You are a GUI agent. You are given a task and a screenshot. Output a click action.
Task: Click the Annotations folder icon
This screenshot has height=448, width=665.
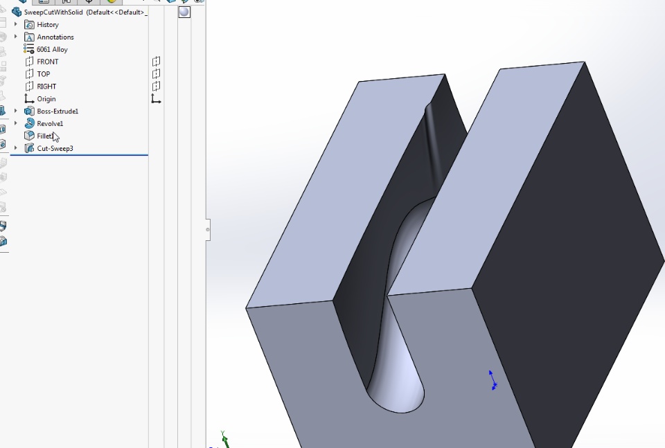(29, 37)
